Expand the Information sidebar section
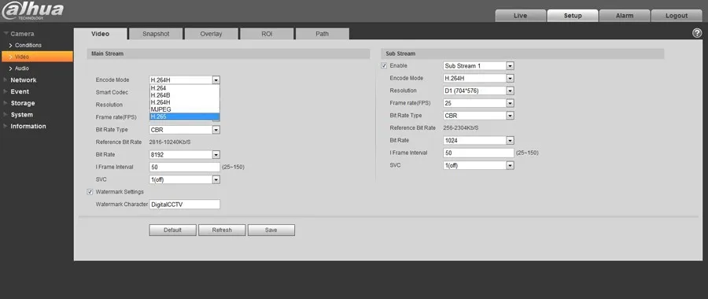 click(x=28, y=127)
